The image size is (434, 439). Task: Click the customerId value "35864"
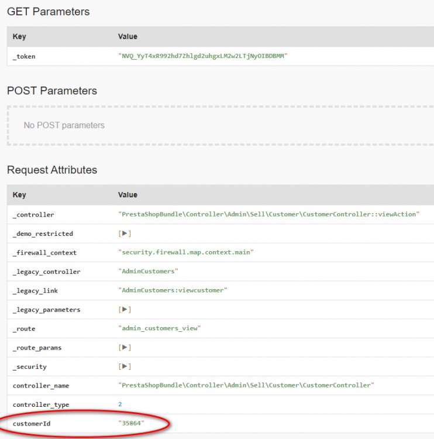[131, 423]
